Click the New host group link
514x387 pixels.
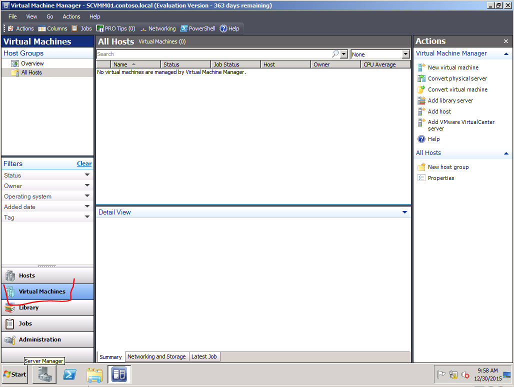coord(448,167)
